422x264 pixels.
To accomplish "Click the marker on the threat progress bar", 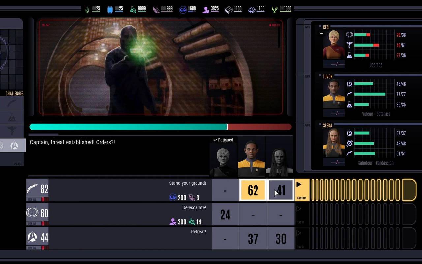I will pyautogui.click(x=227, y=127).
